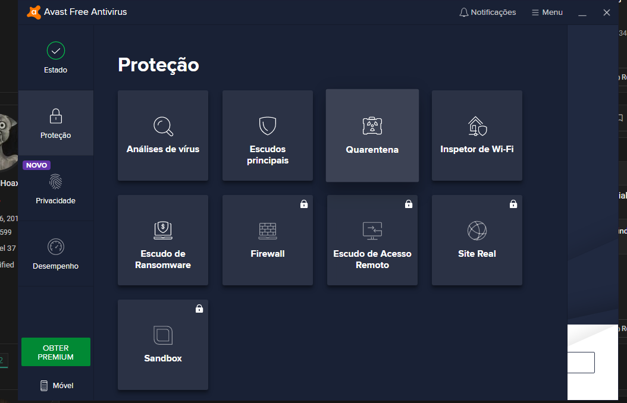Click the input box in the background window
627x403 pixels.
[x=581, y=362]
